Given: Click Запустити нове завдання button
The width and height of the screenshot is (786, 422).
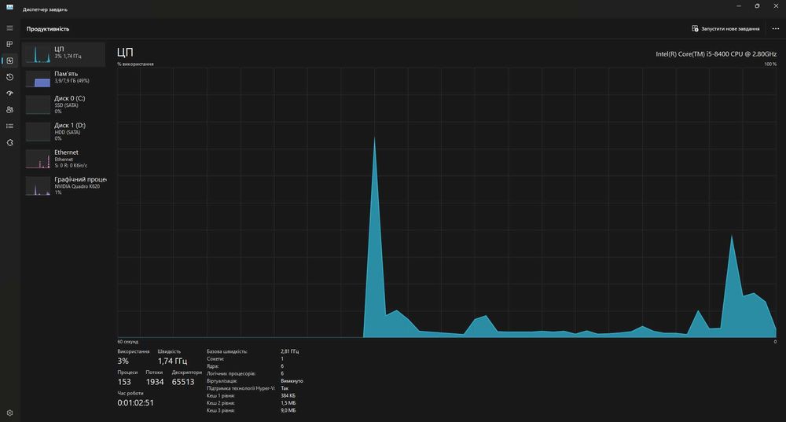Looking at the screenshot, I should click(x=725, y=28).
